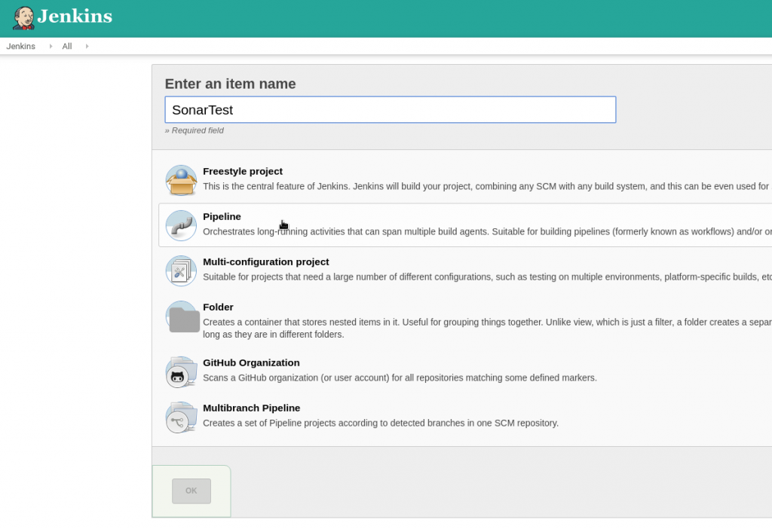Select the Freestyle project package icon
Image resolution: width=772 pixels, height=529 pixels.
coord(181,179)
